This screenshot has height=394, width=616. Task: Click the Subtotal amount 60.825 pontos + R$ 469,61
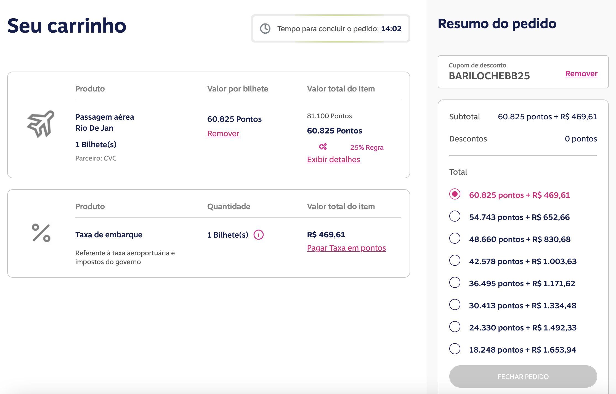pyautogui.click(x=547, y=117)
